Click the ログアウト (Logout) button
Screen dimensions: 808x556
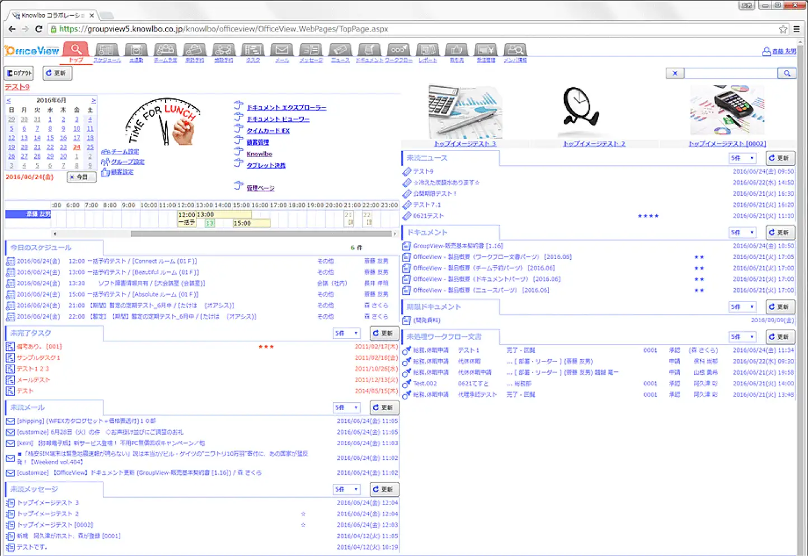pos(19,73)
